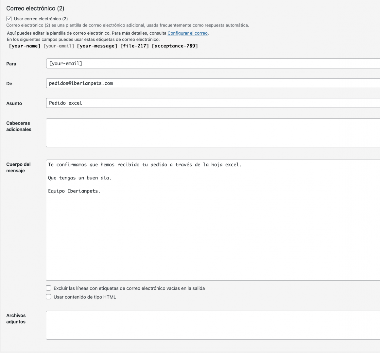
Task: Click the 'Equipo Iberianpets.' signature line
Action: (x=74, y=191)
